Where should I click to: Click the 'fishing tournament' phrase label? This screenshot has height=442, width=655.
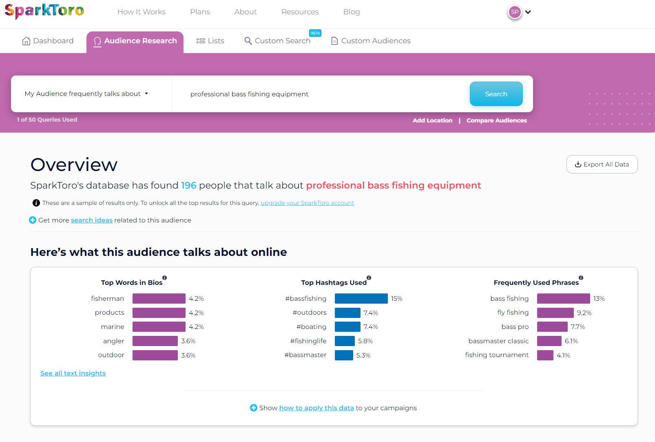[497, 355]
